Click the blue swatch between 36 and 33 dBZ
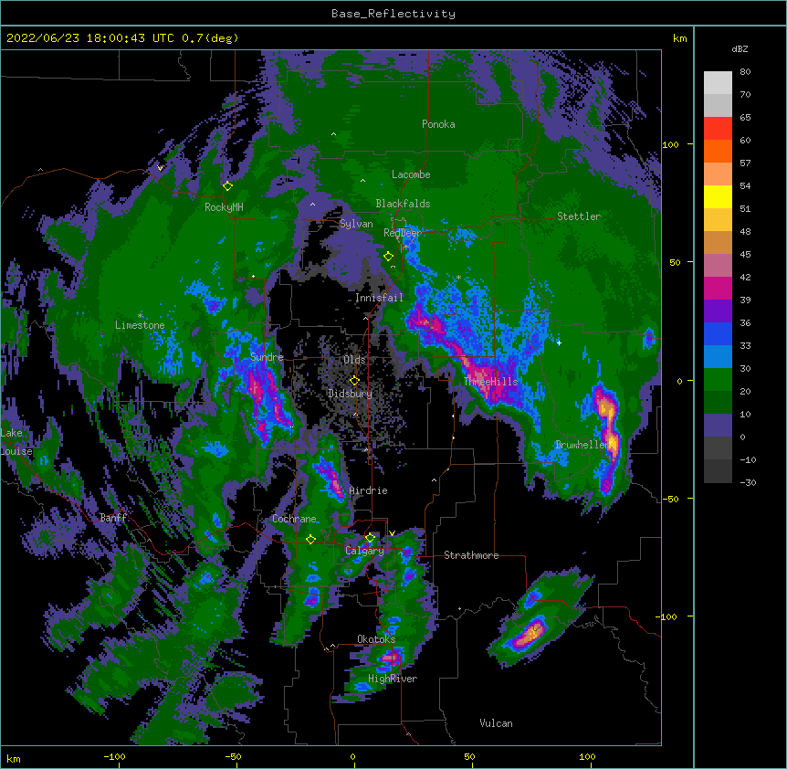The width and height of the screenshot is (787, 769). coord(718,334)
